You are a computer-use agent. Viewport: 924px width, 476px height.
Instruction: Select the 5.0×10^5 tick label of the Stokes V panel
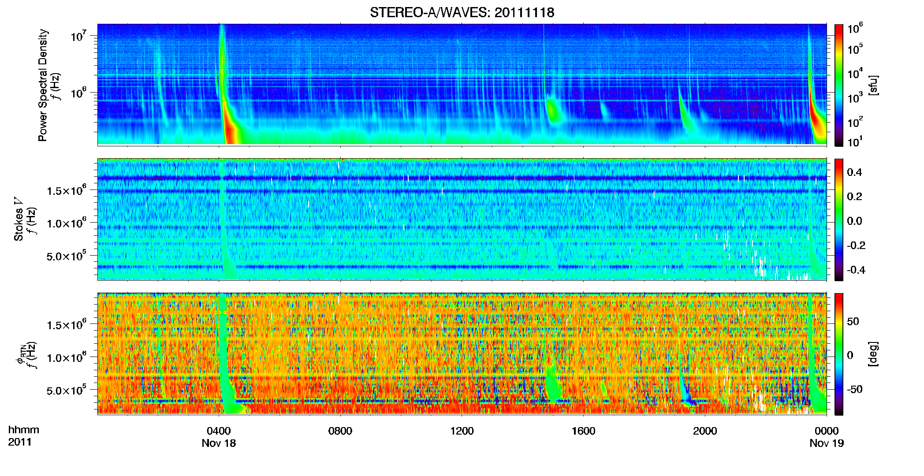coord(67,256)
